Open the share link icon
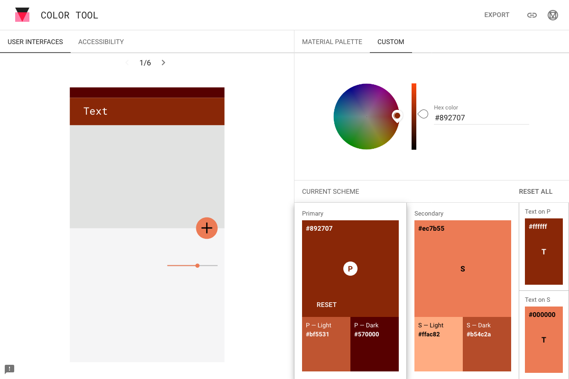Viewport: 569px width, 379px height. tap(532, 15)
